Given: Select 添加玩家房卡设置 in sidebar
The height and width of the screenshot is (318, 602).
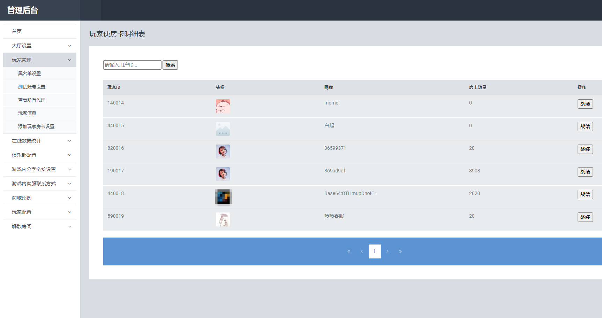Looking at the screenshot, I should coord(36,126).
